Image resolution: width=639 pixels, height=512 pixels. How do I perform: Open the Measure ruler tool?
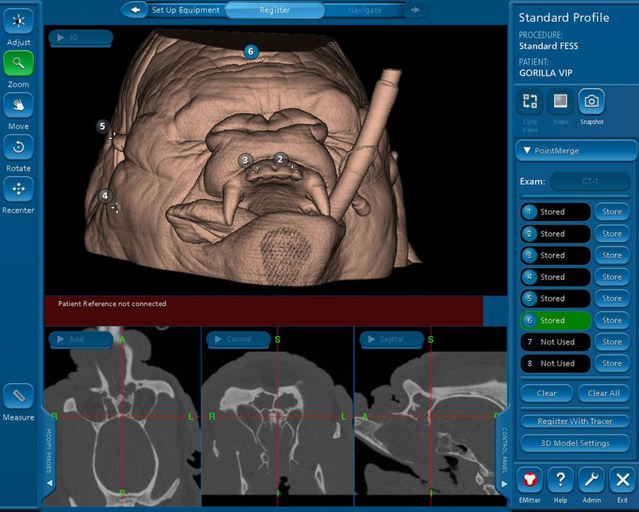[x=18, y=395]
